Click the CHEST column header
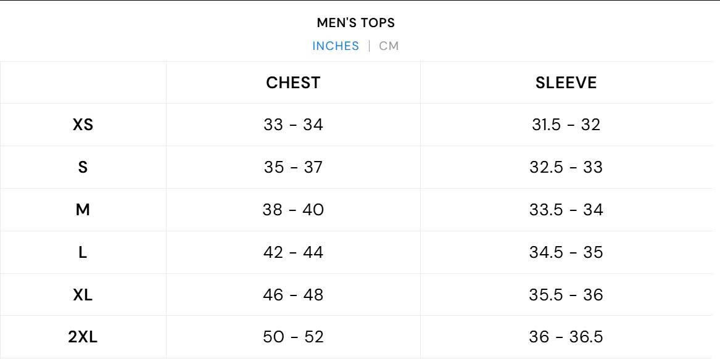Image resolution: width=720 pixels, height=359 pixels. point(293,83)
